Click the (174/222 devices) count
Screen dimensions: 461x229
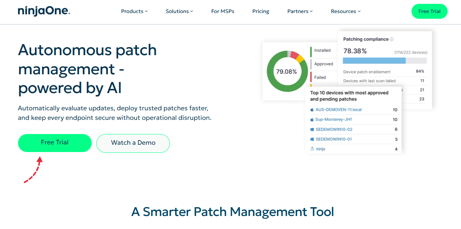411,52
